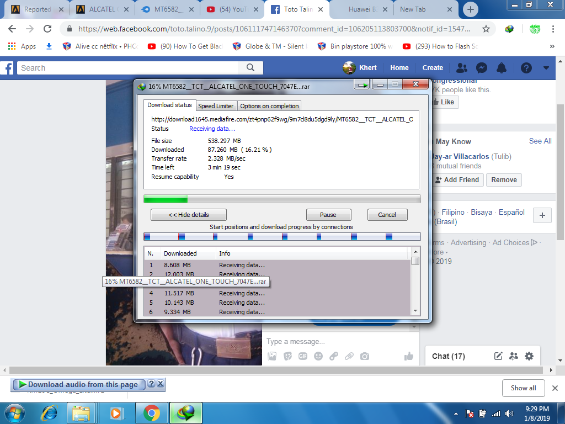Click the chat compose new message icon
This screenshot has width=565, height=424.
tap(498, 356)
